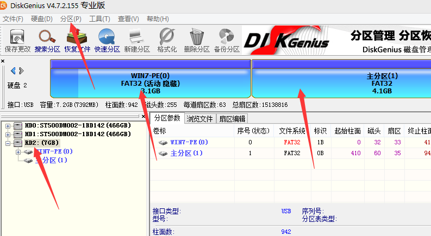This screenshot has width=431, height=236.
Task: Click the RD2 disk drive icon
Action: [18, 143]
